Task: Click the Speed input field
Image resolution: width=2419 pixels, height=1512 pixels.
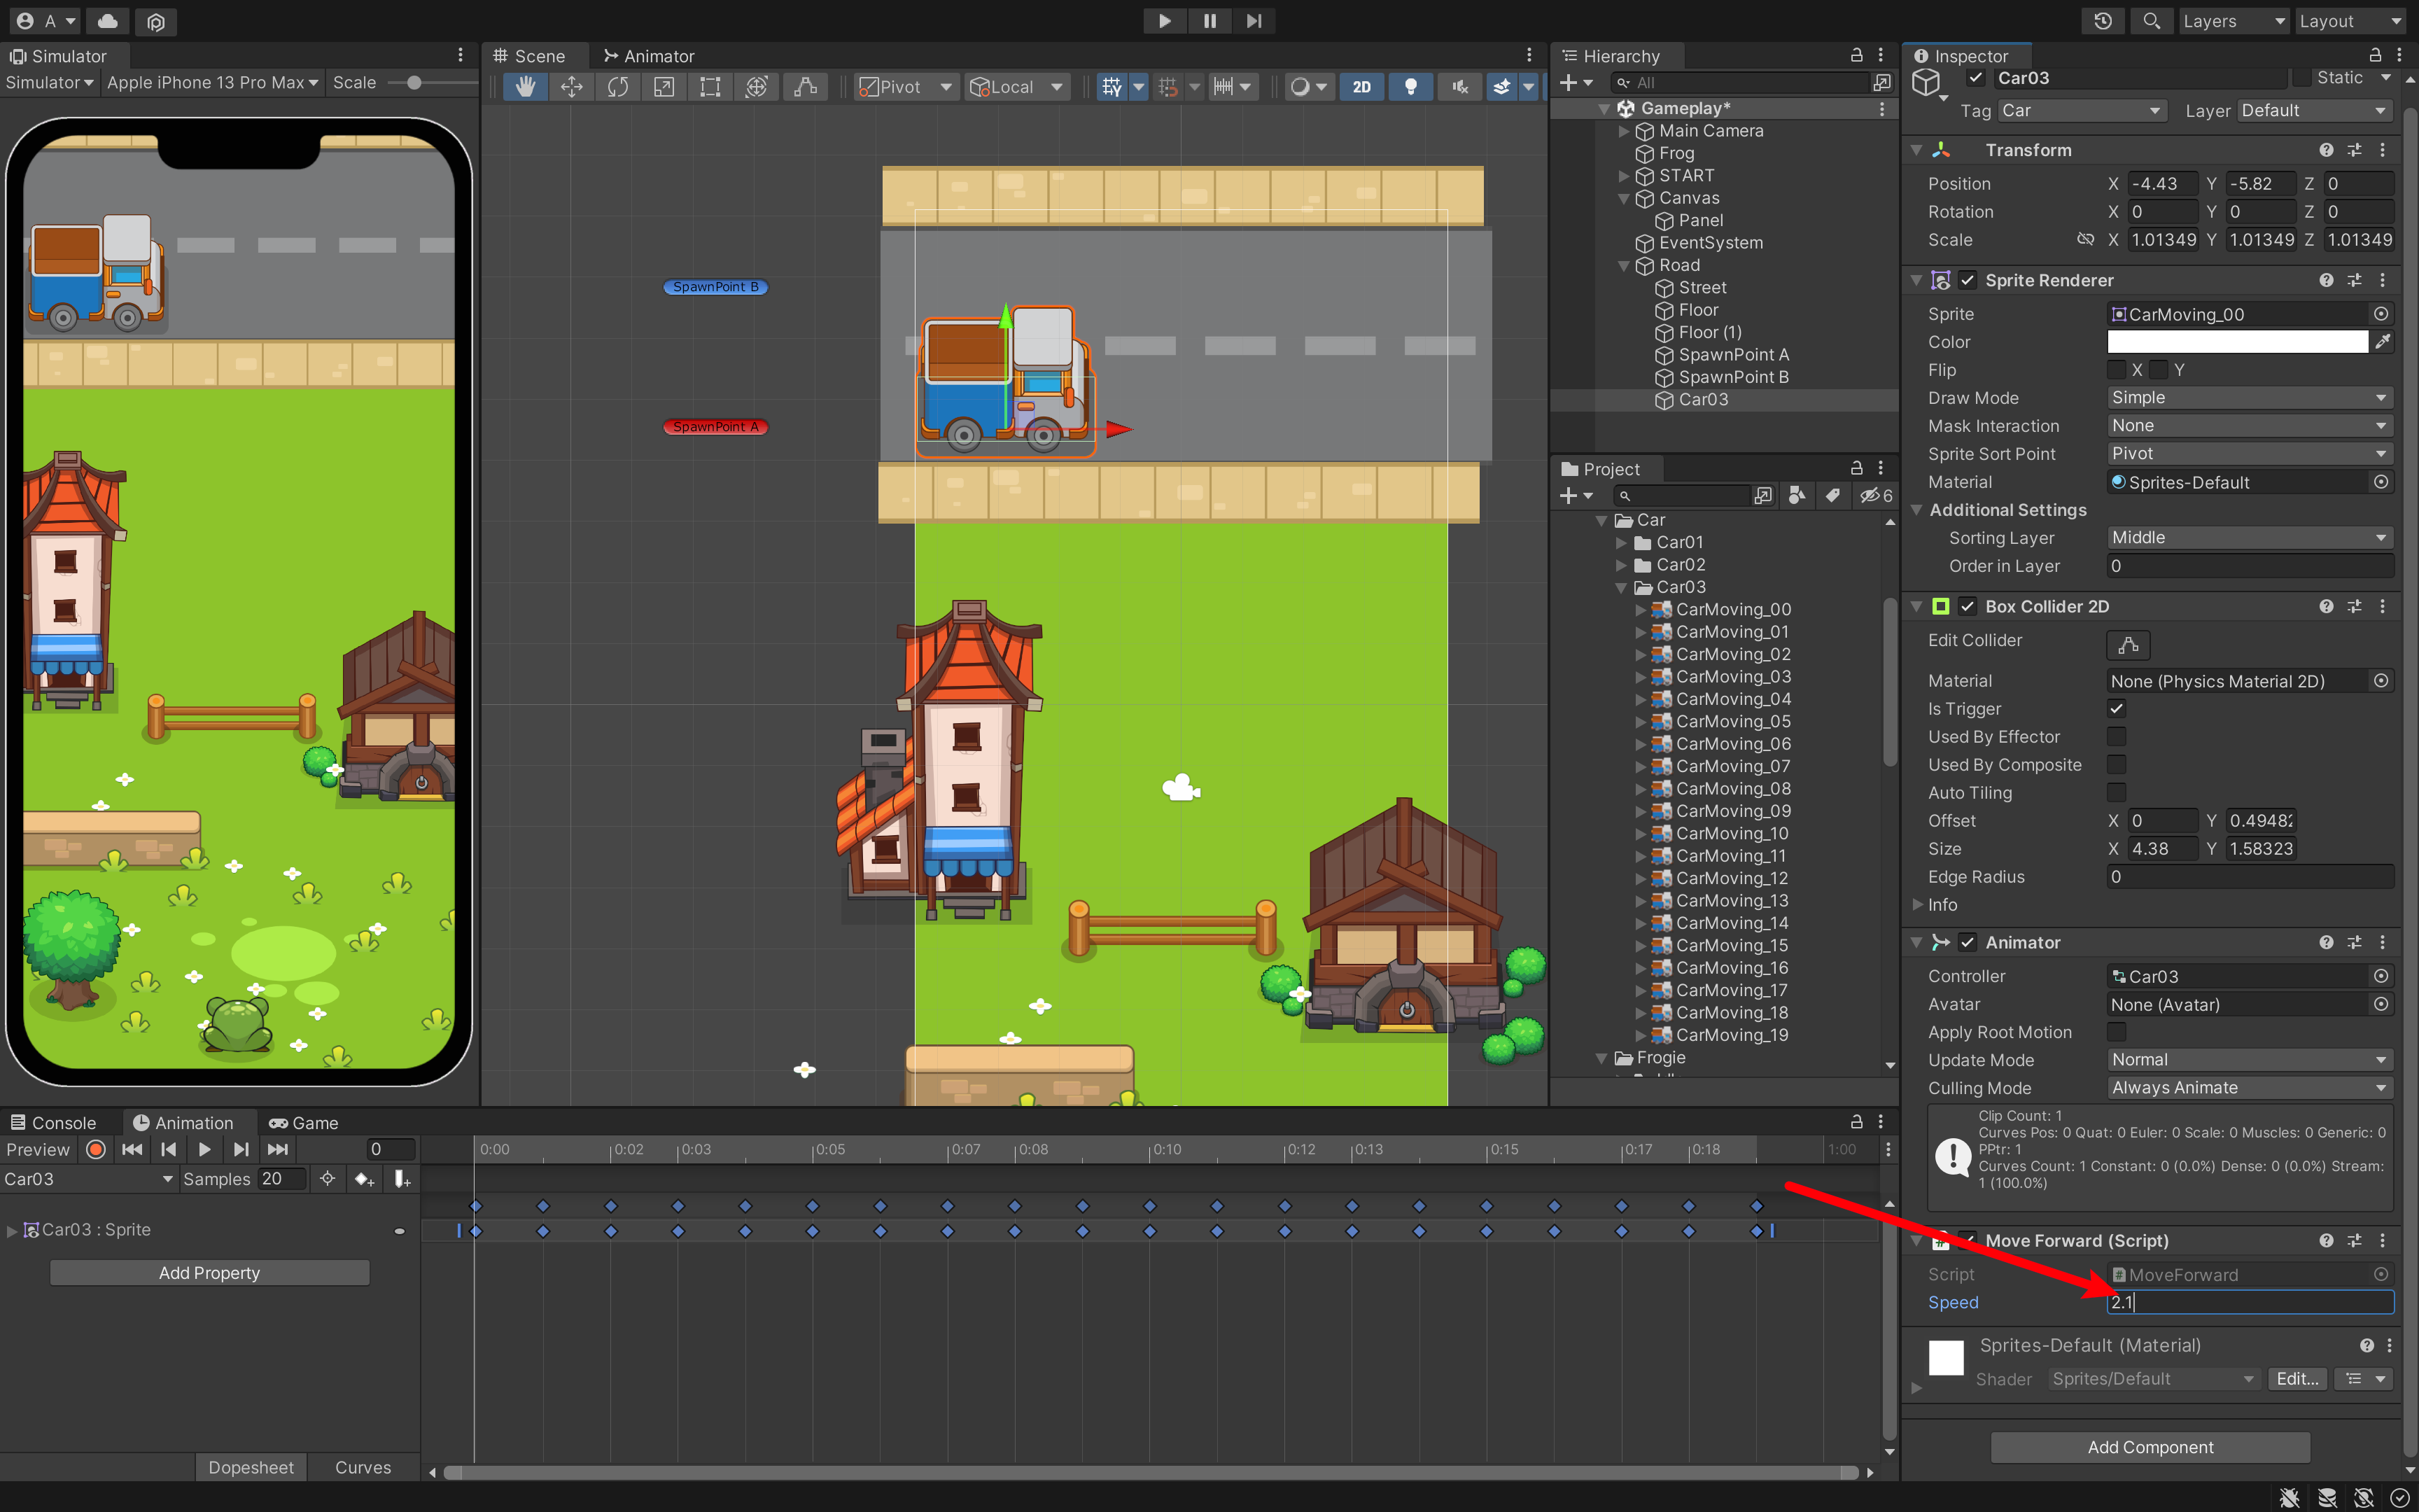Action: coord(2249,1302)
